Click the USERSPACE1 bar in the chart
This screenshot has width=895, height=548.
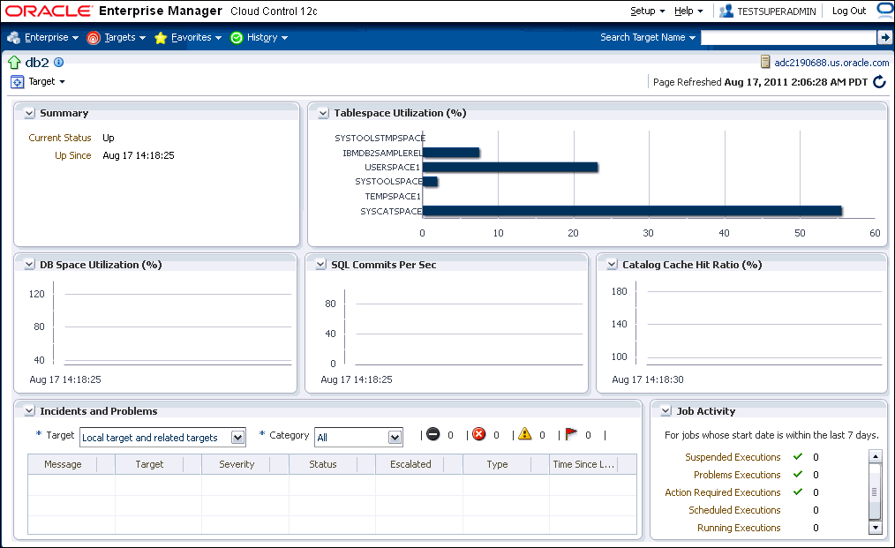tap(510, 168)
